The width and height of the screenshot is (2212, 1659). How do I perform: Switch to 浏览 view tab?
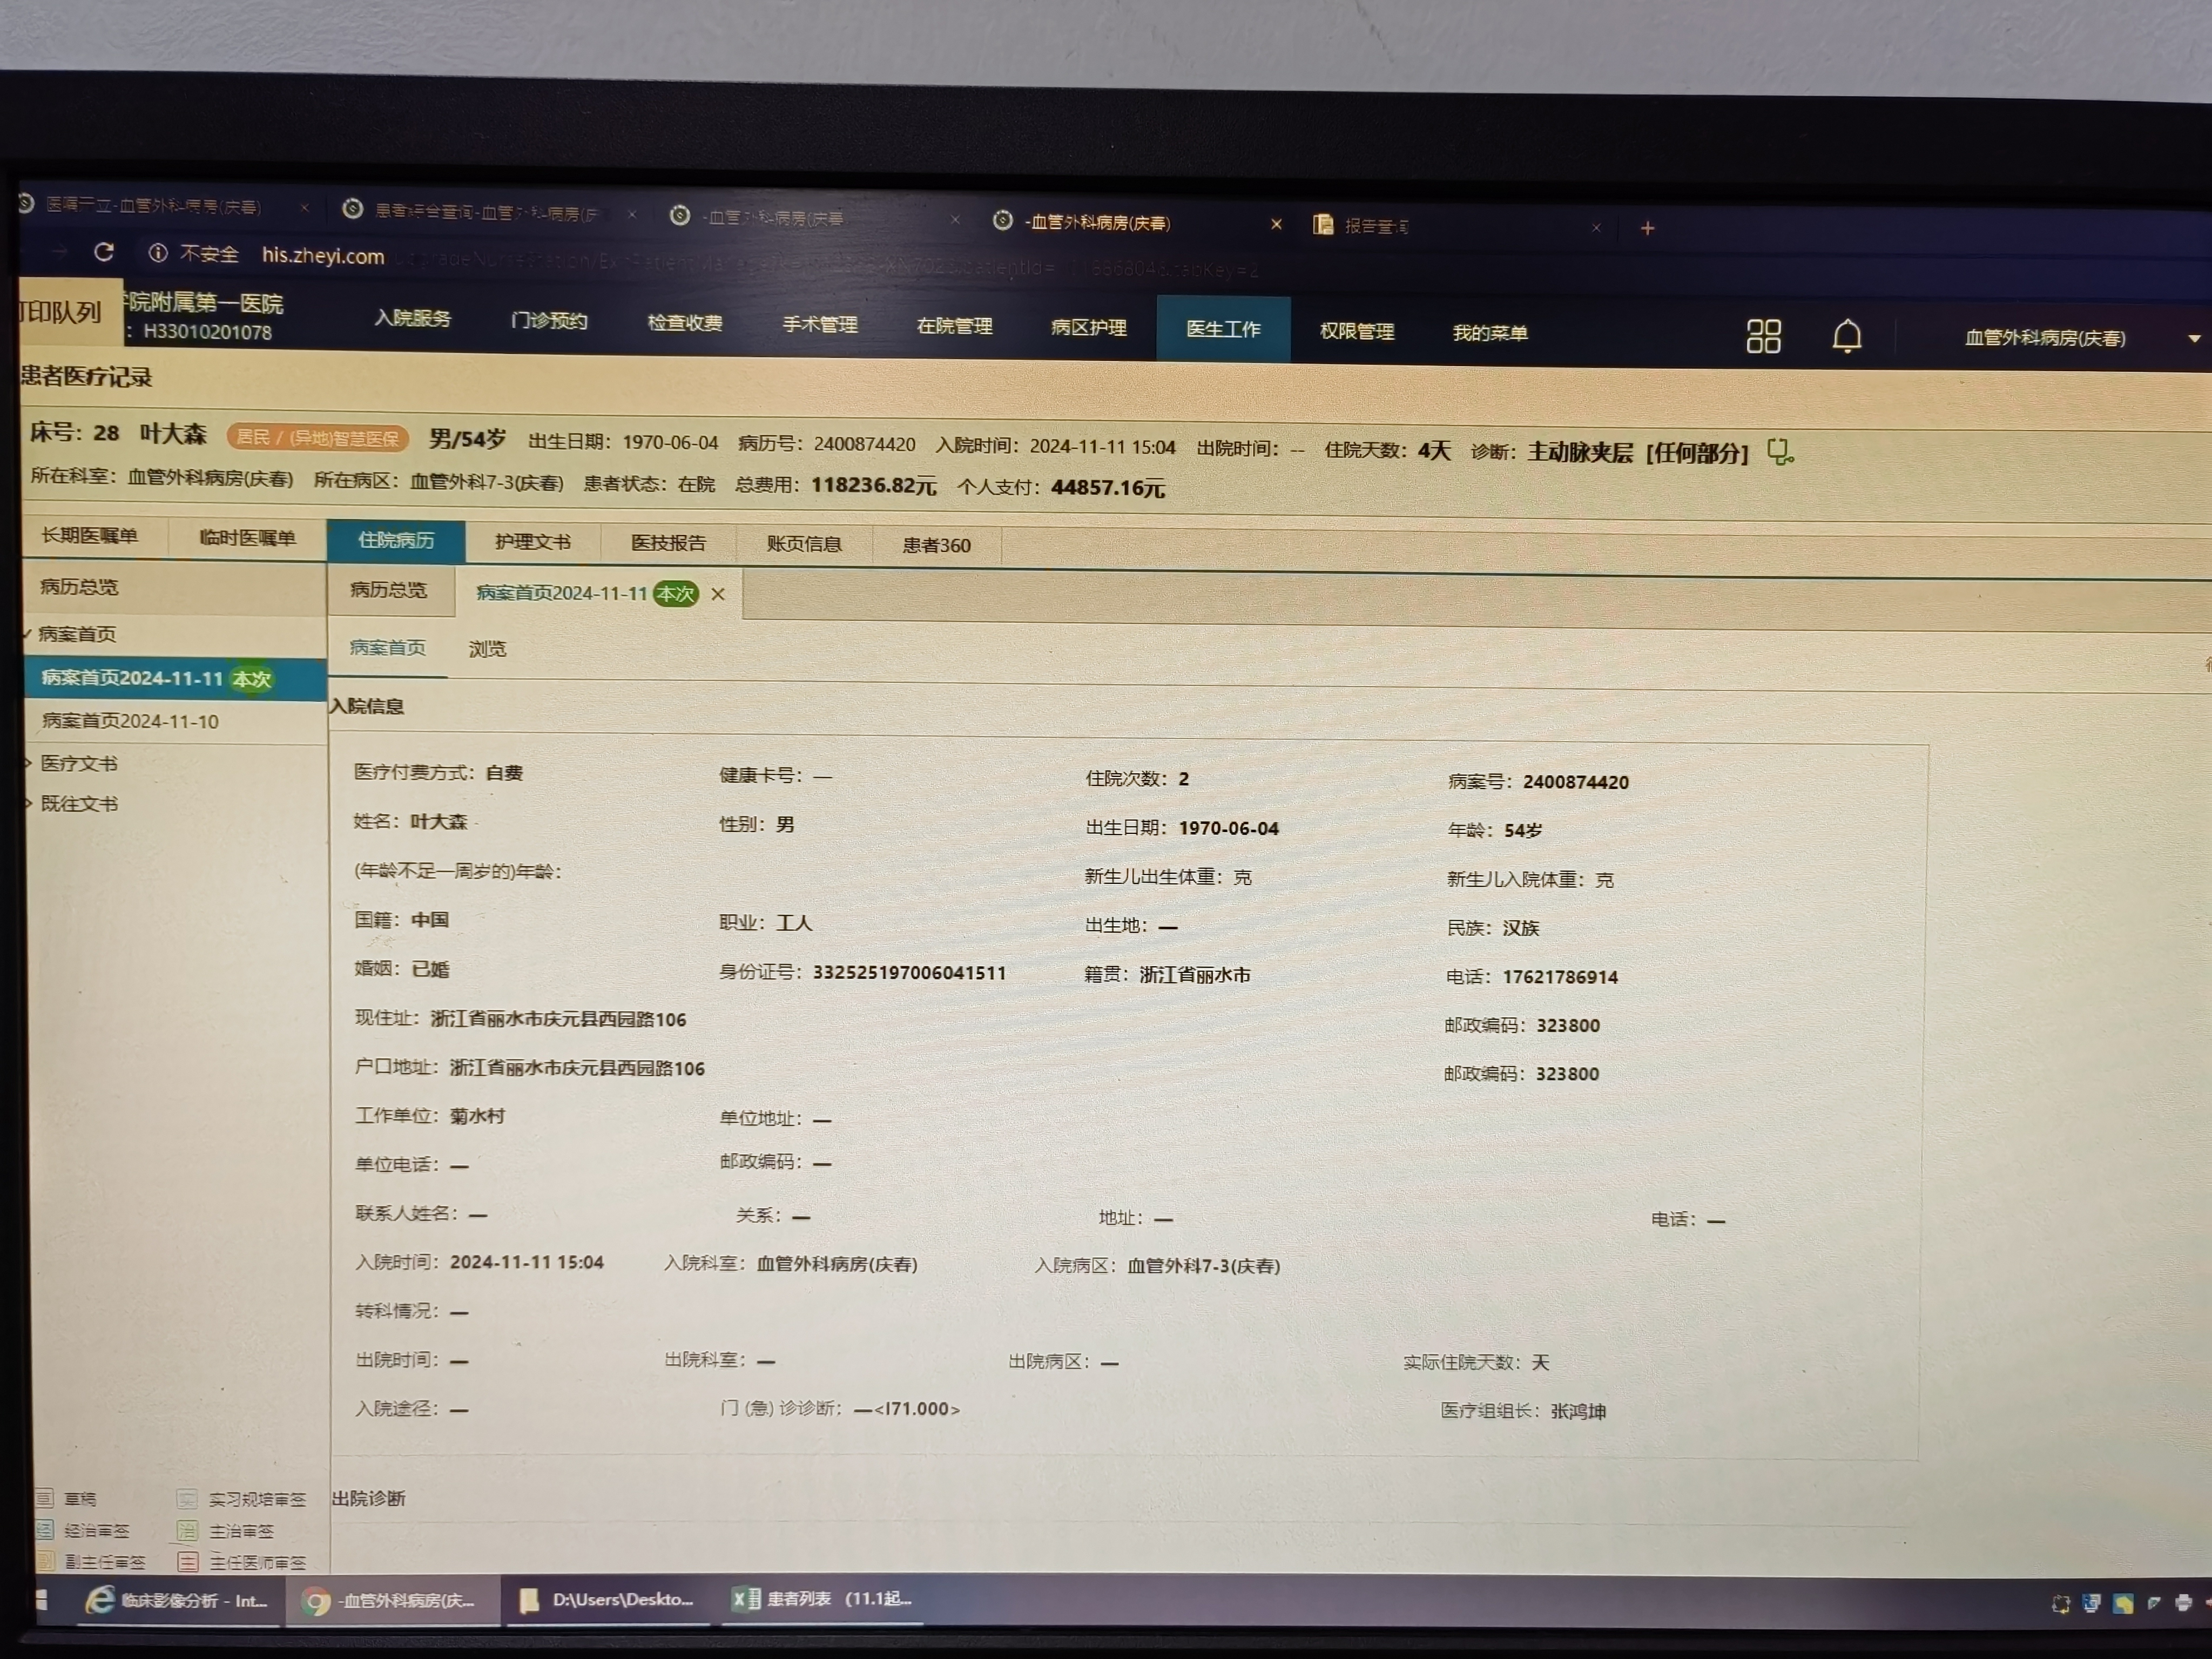[488, 650]
